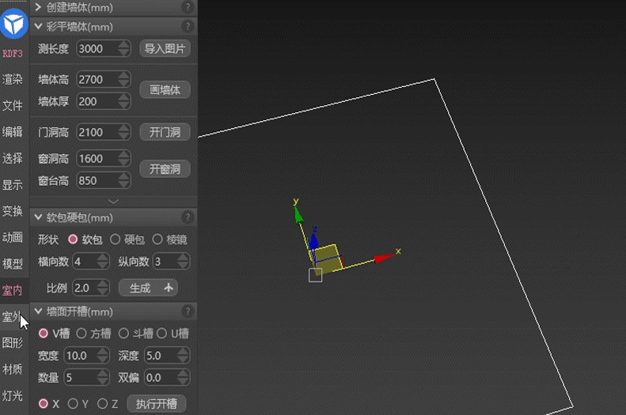
Task: Expand the 创建墙体(mm) section
Action: pyautogui.click(x=38, y=7)
